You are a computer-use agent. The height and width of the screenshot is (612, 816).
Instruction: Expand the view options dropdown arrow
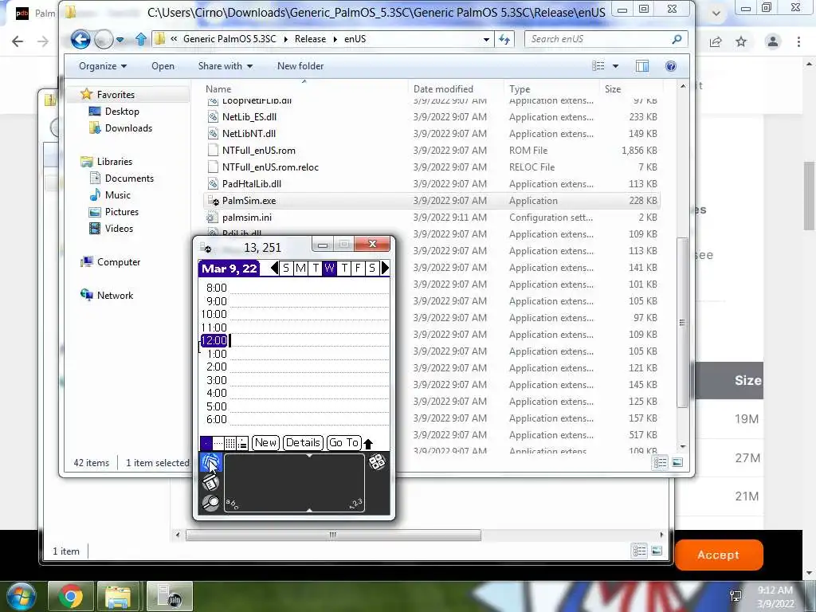pos(616,66)
